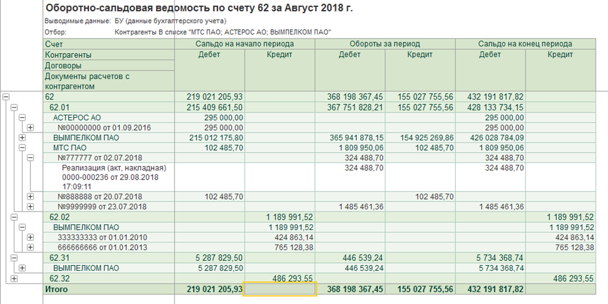
Task: Click 155 027 755,56 in Итого row
Action: [425, 289]
